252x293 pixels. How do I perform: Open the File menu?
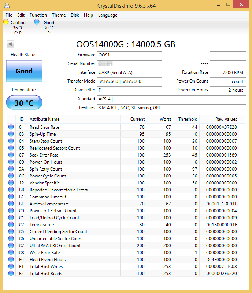click(9, 15)
